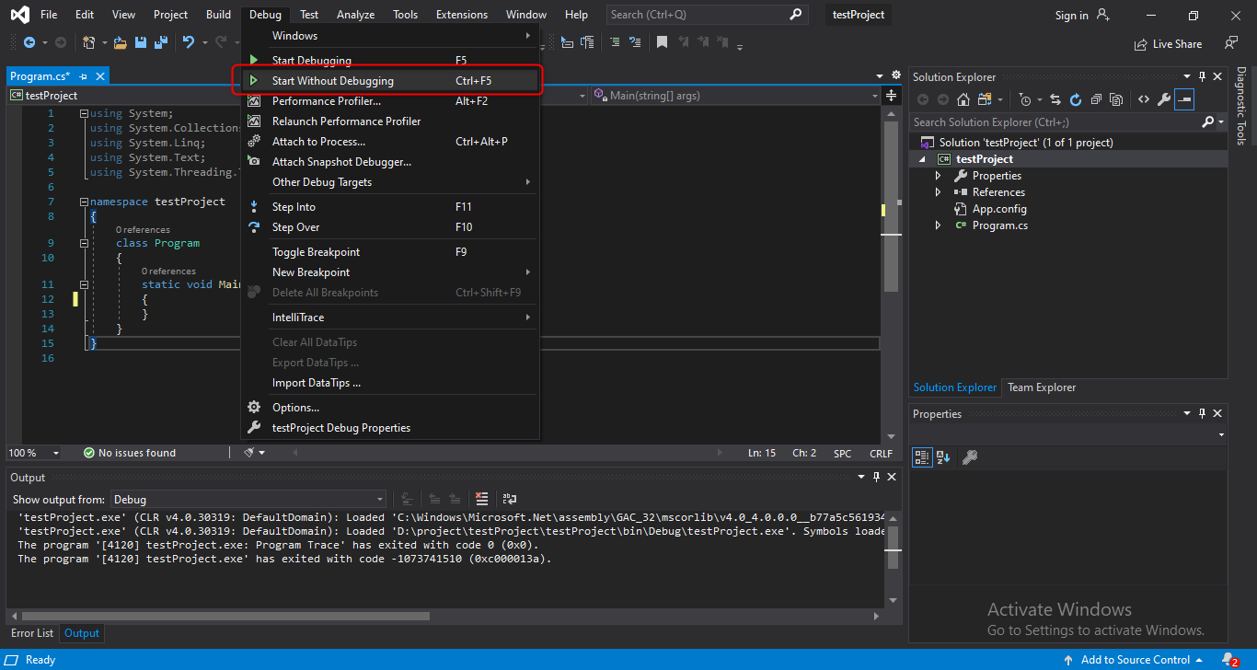Open Properties wrench icon in Solution Explorer toolbar

click(x=1163, y=99)
